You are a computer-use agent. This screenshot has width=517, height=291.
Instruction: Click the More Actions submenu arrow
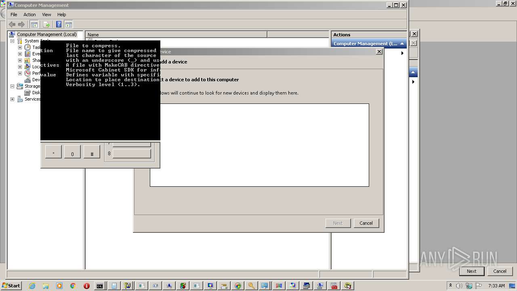[x=402, y=53]
